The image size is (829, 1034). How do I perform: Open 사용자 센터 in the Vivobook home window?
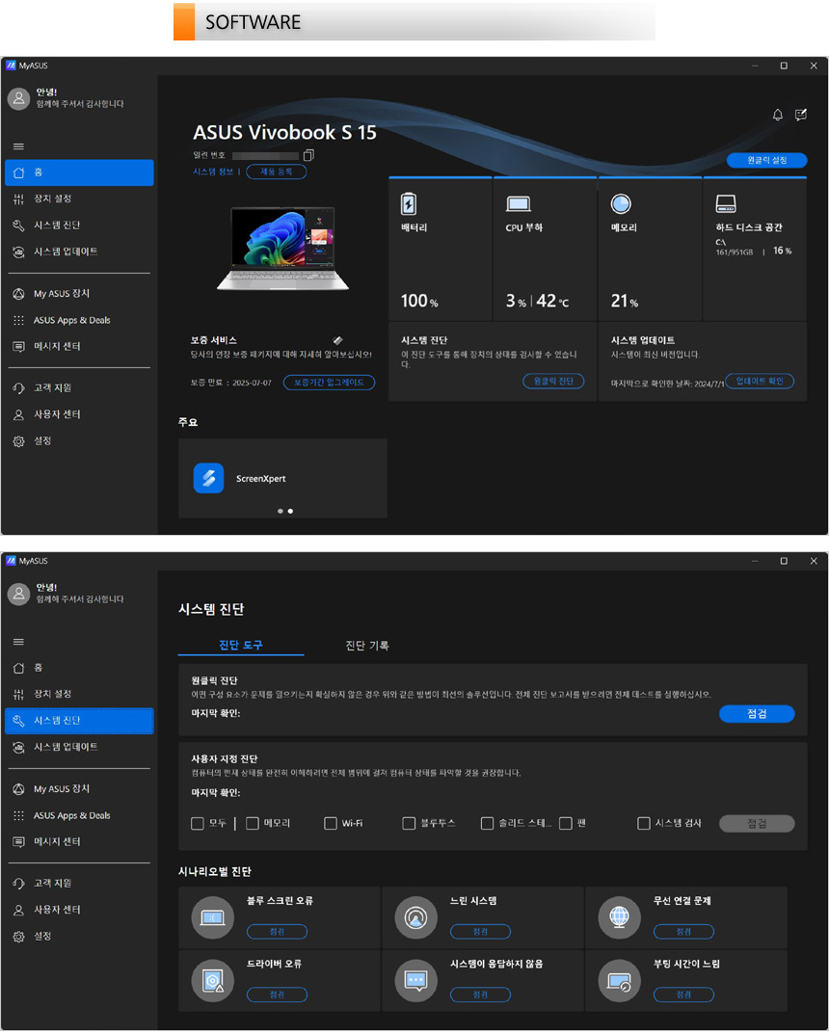coord(79,414)
